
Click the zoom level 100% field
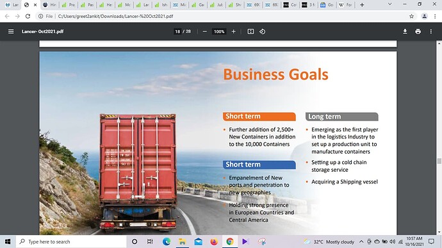point(219,31)
